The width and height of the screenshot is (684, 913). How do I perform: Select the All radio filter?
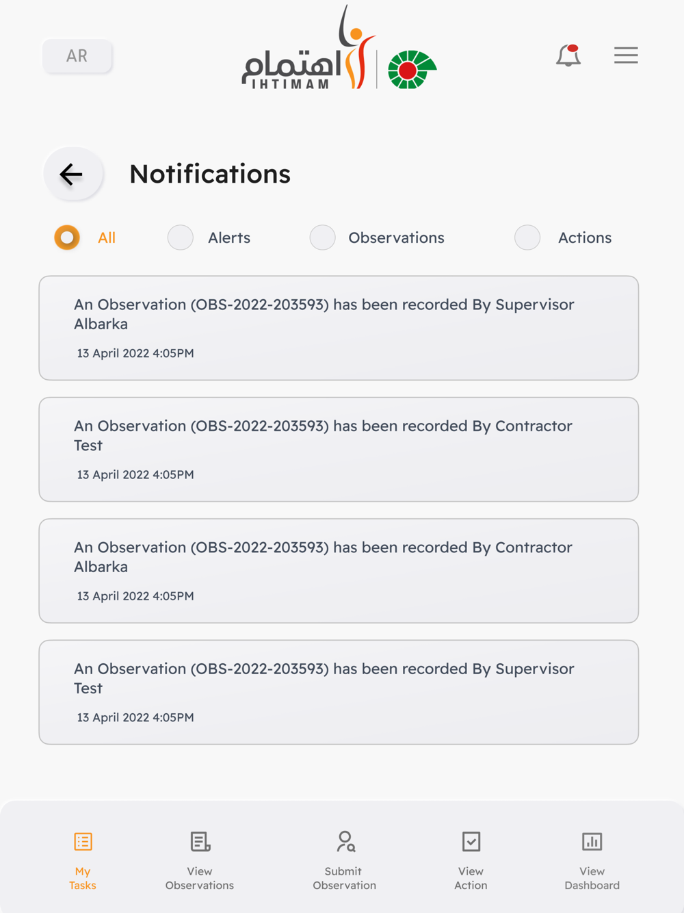pyautogui.click(x=67, y=237)
